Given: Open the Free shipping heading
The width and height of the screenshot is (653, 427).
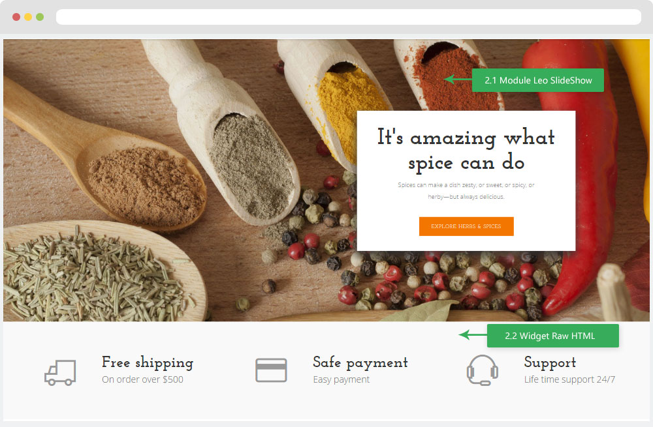Looking at the screenshot, I should pyautogui.click(x=148, y=362).
